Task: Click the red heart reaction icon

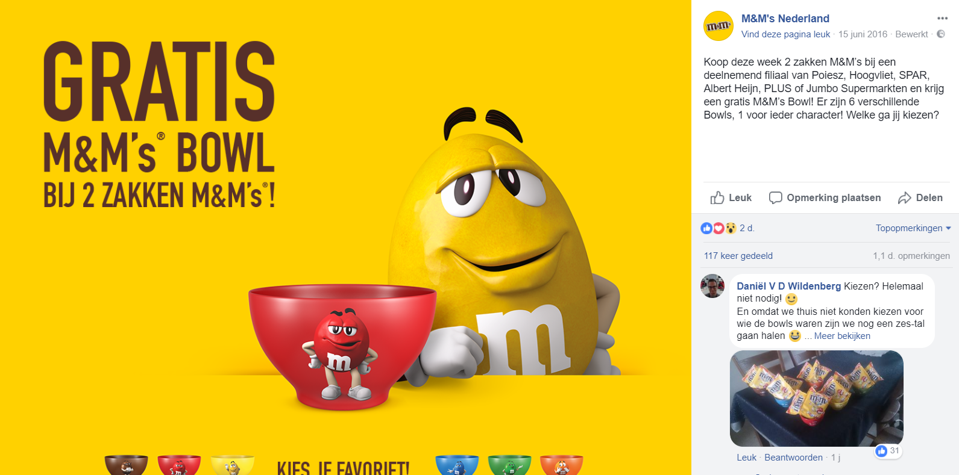Action: click(x=718, y=228)
